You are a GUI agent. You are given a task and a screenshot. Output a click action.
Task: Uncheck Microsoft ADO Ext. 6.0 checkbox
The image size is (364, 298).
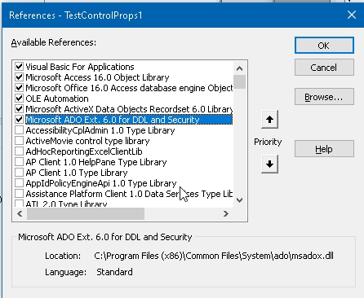pos(19,120)
